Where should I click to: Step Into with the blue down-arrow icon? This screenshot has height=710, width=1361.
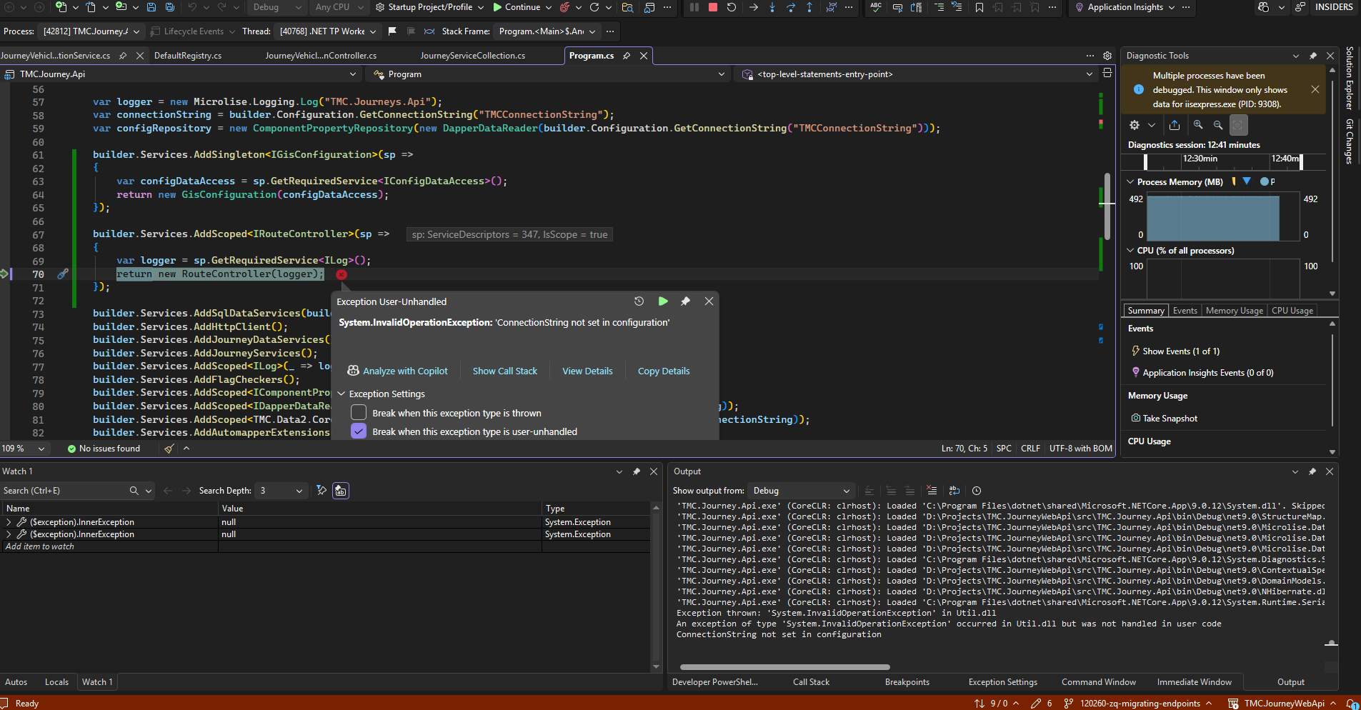coord(772,7)
